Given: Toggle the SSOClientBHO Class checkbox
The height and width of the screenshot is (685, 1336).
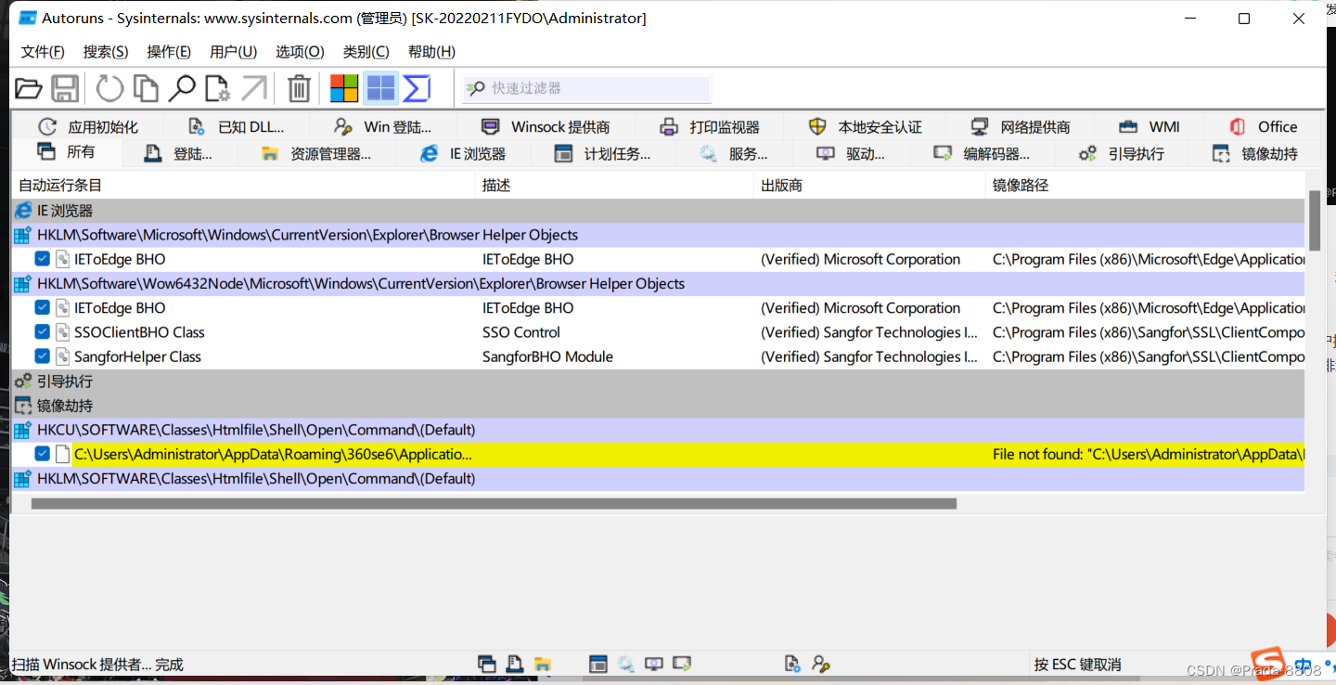Looking at the screenshot, I should click(43, 331).
